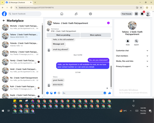Open Anthony's conversation in the list

coord(21,53)
